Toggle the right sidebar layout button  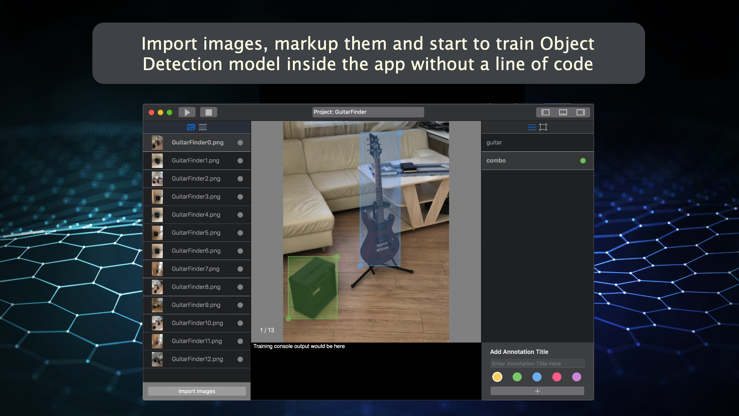(581, 112)
